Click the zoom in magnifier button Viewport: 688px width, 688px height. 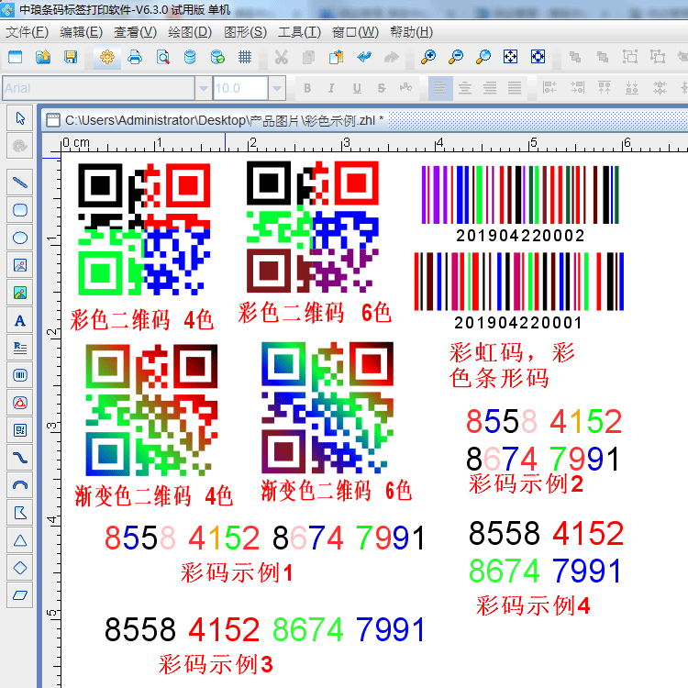[x=427, y=57]
